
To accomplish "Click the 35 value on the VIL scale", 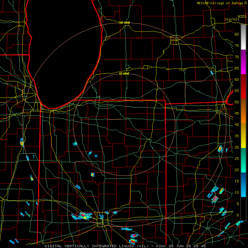I will [x=237, y=136].
